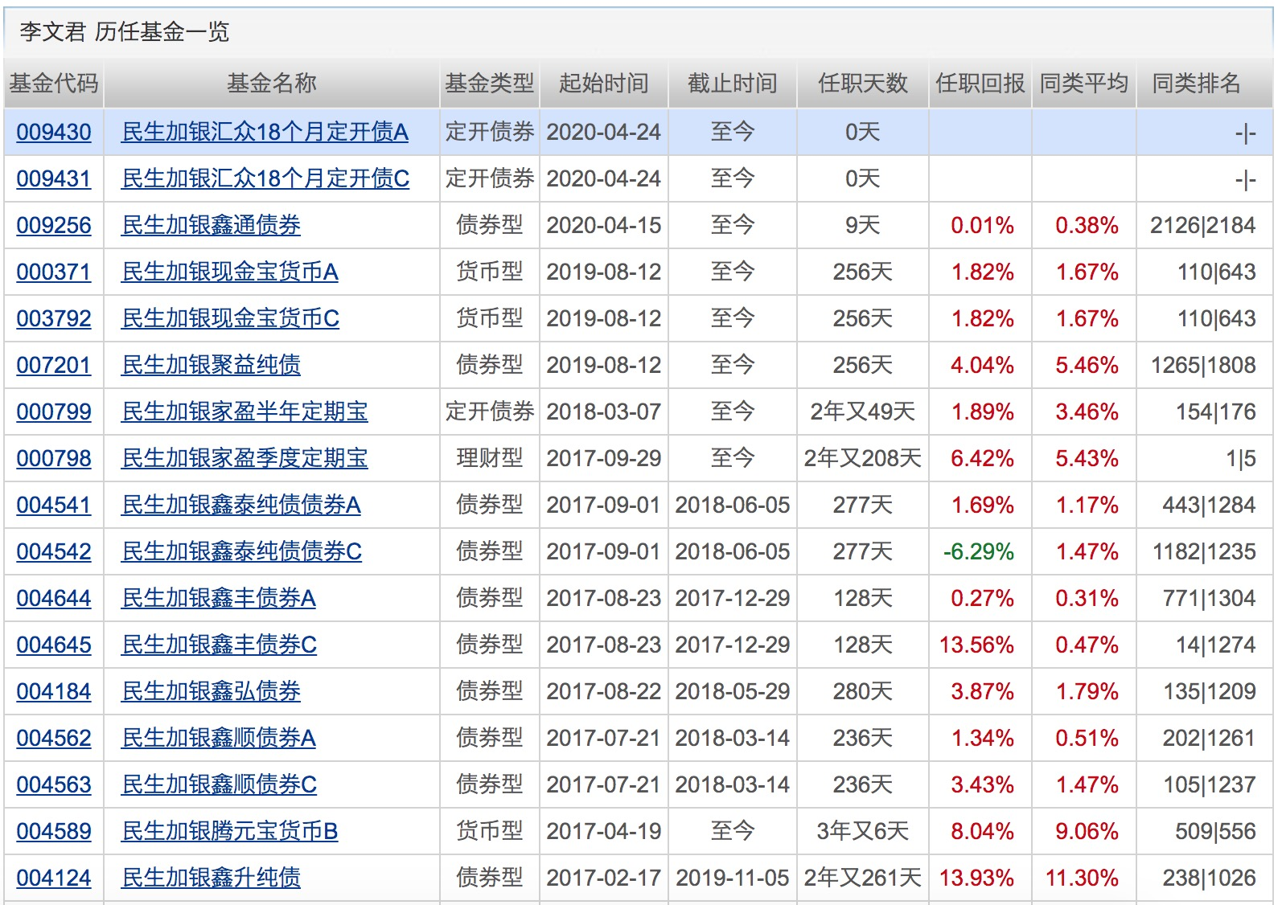Open fund code 004542 link
This screenshot has width=1282, height=905.
pyautogui.click(x=54, y=551)
